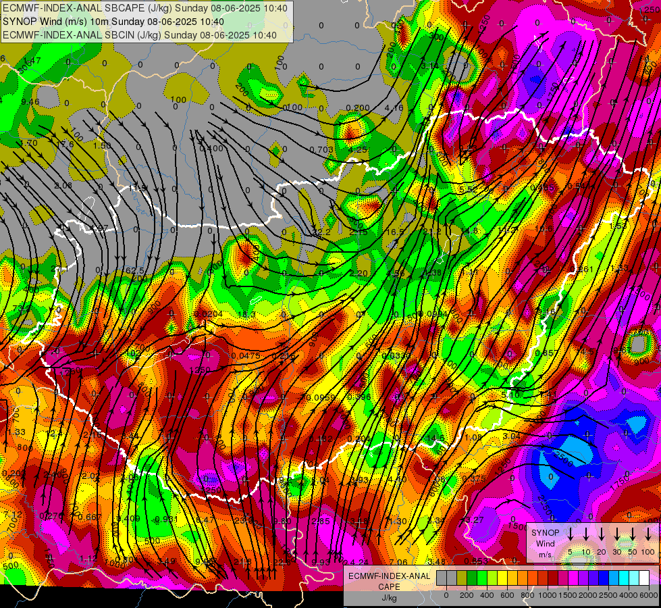Click the 14.5 value near southern border
The image size is (661, 608).
pyautogui.click(x=436, y=438)
